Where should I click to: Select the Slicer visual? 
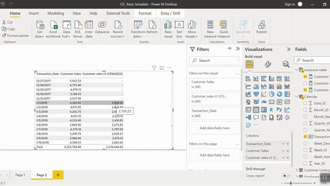tap(248, 110)
